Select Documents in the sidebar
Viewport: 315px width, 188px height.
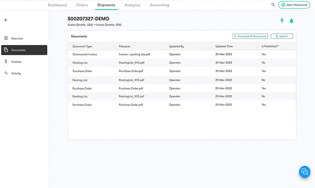[24, 50]
